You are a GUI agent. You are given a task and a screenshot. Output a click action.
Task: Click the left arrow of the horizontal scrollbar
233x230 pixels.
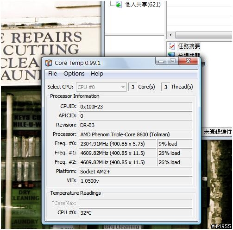tap(170, 35)
